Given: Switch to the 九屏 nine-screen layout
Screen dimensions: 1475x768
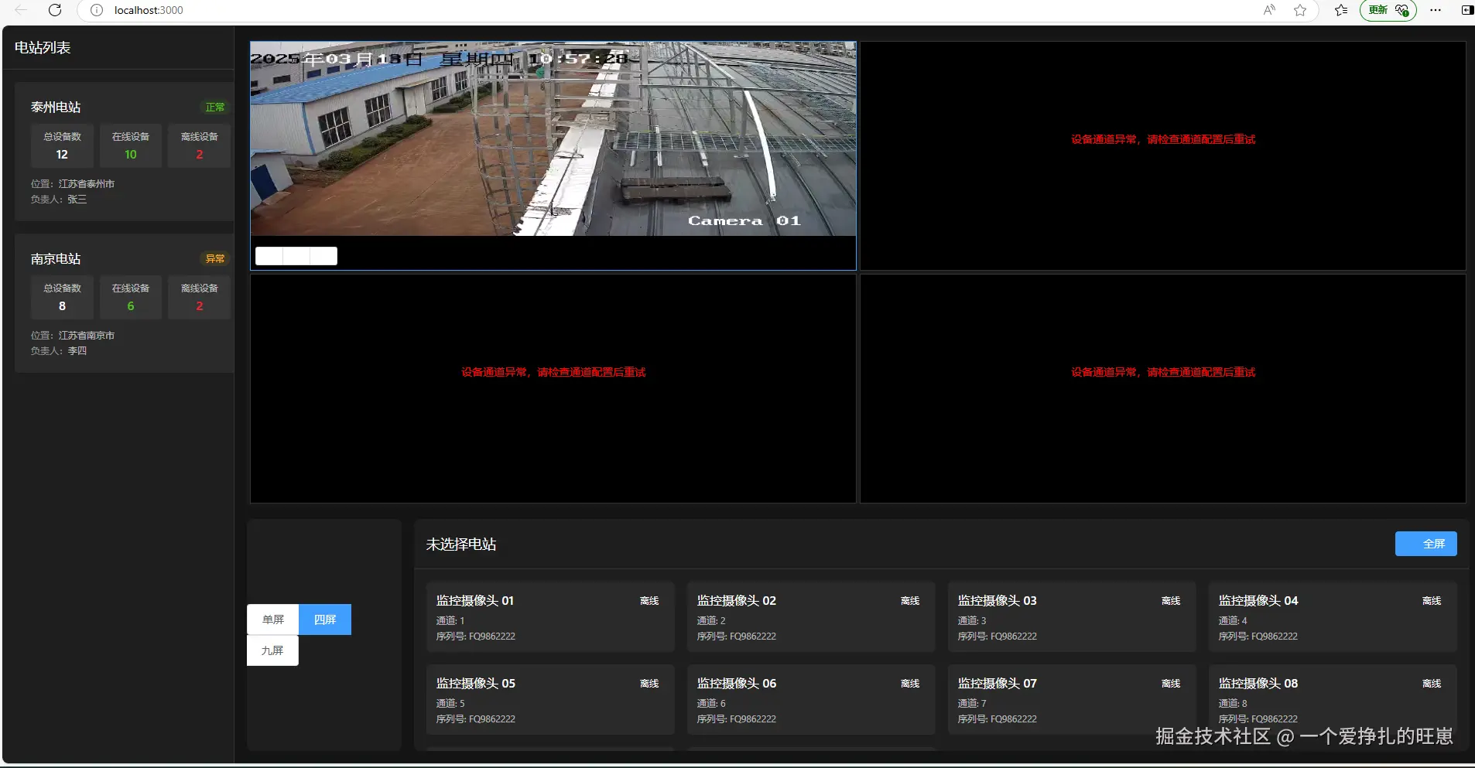Looking at the screenshot, I should [272, 650].
